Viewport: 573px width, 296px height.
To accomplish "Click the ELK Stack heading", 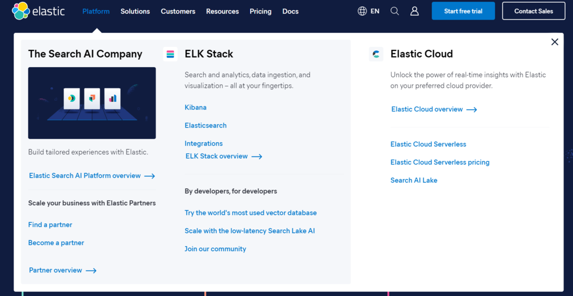I will tap(209, 54).
